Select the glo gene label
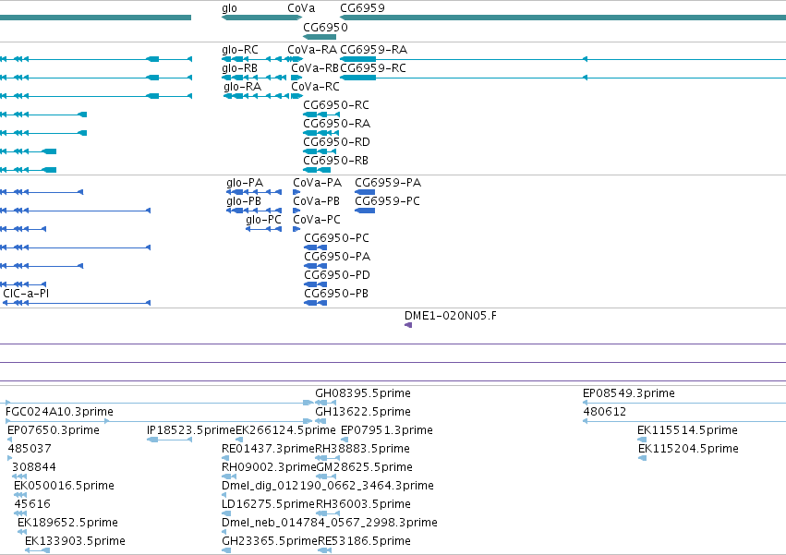Screen dimensions: 786x555 pos(229,8)
